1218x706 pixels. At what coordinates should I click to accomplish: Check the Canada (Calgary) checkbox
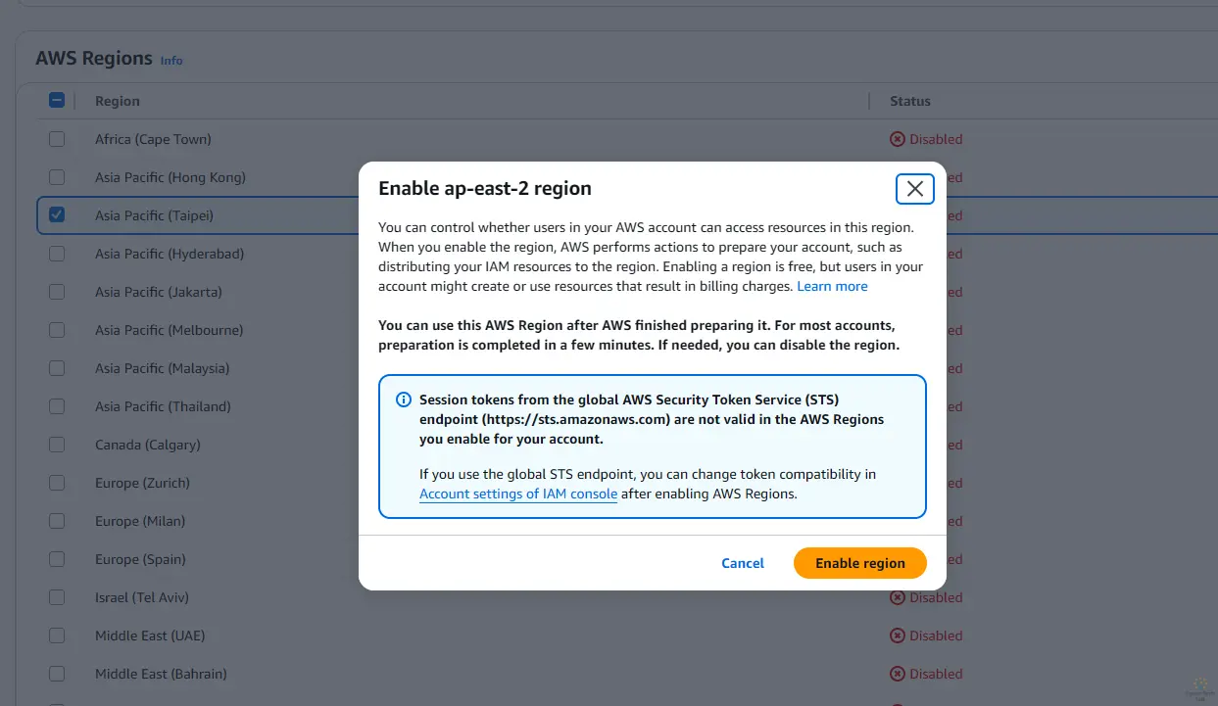pyautogui.click(x=57, y=445)
